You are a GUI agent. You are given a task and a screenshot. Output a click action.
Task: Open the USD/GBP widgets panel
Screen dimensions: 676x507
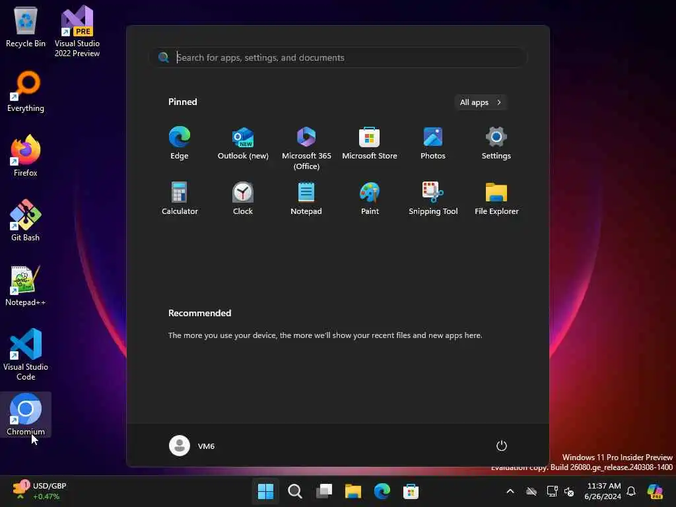[40, 491]
